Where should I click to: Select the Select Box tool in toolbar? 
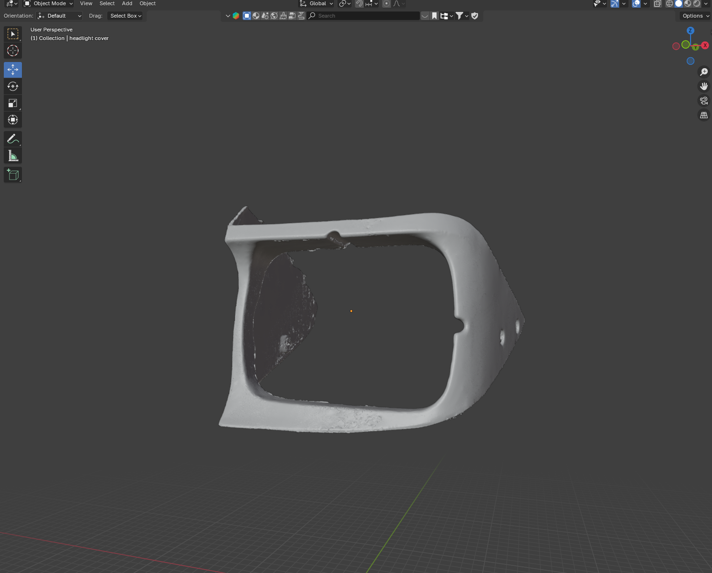click(13, 34)
